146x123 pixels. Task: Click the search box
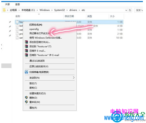[139, 10]
